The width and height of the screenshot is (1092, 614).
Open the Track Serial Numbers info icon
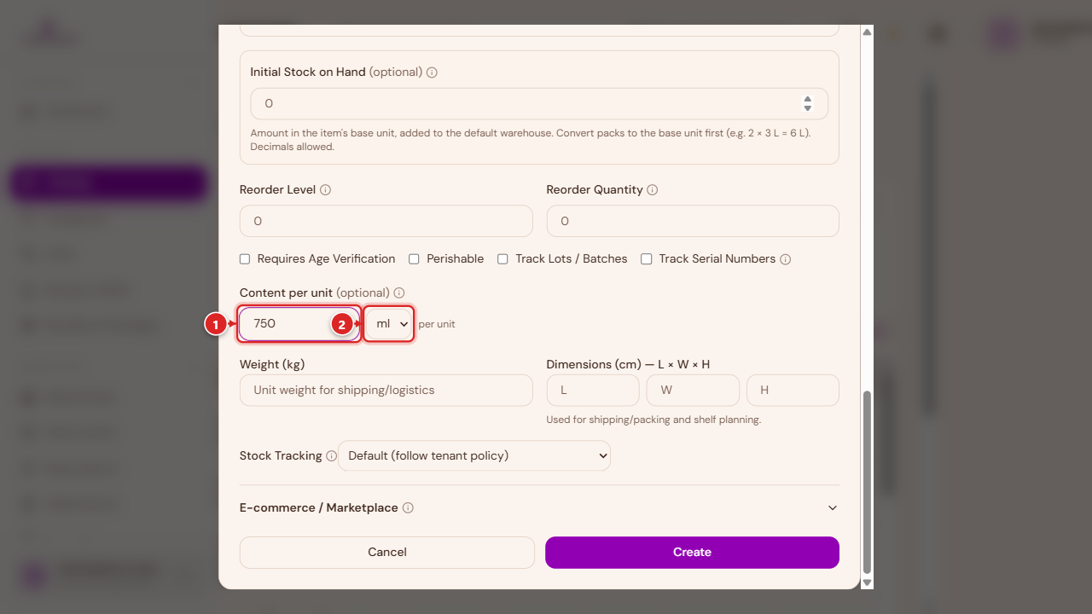786,259
